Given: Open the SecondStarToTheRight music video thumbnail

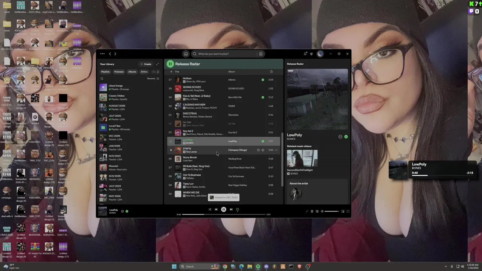Looking at the screenshot, I should click(302, 158).
